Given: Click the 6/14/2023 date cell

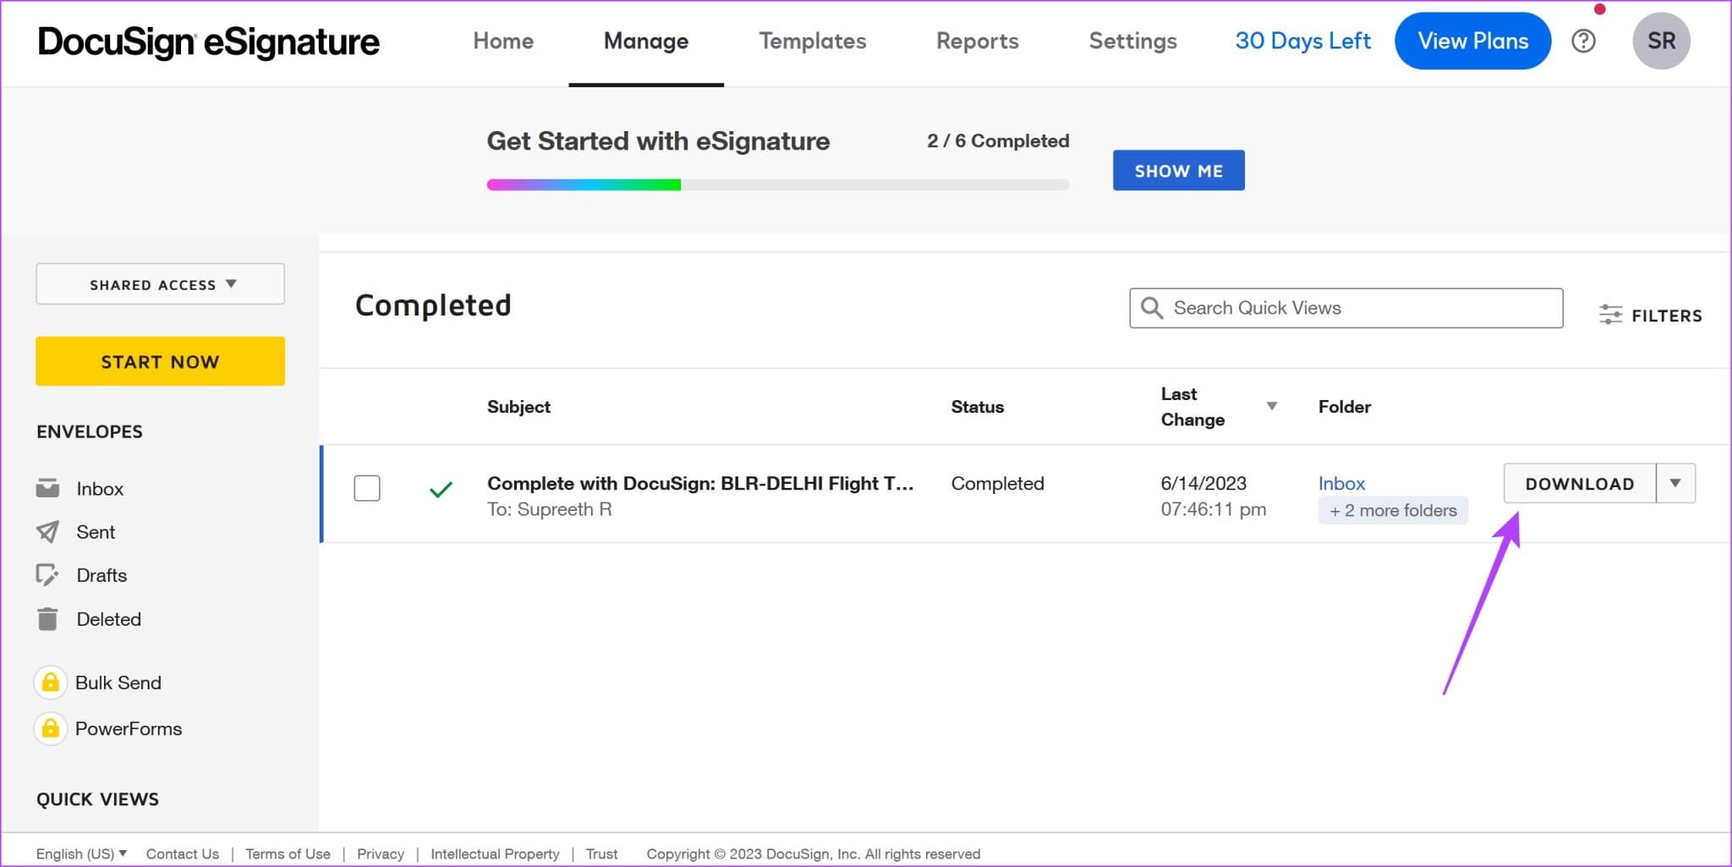Looking at the screenshot, I should tap(1203, 483).
